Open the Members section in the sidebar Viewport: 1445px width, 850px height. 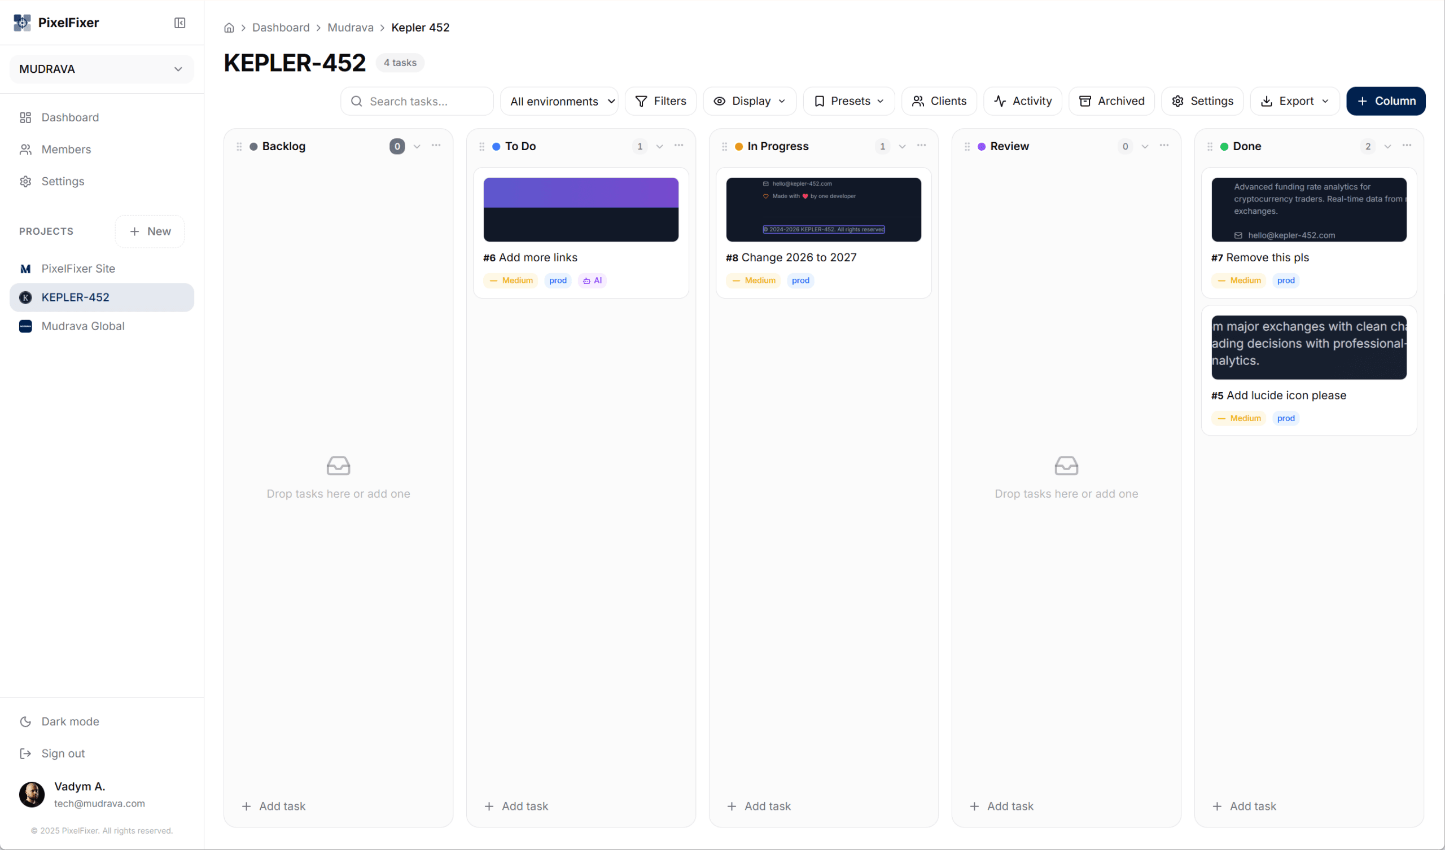point(66,149)
